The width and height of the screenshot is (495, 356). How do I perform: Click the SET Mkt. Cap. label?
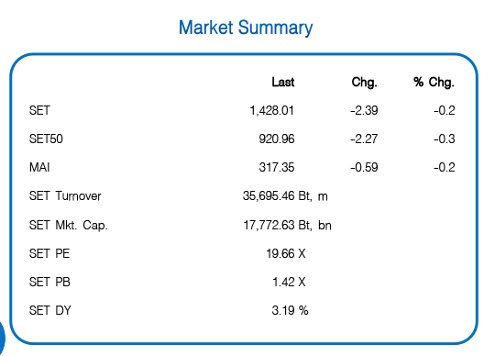pos(69,226)
